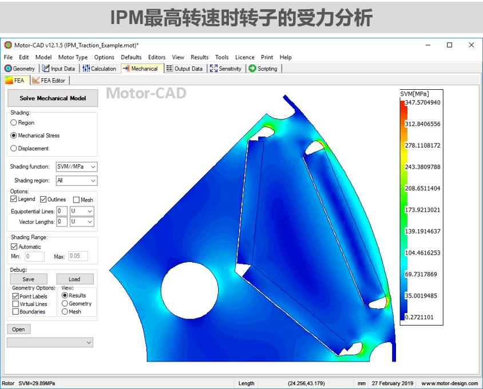Enable the Mesh checkbox option
483x389 pixels.
(77, 200)
